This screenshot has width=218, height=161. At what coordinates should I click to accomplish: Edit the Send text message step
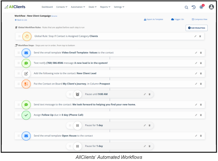196,105
